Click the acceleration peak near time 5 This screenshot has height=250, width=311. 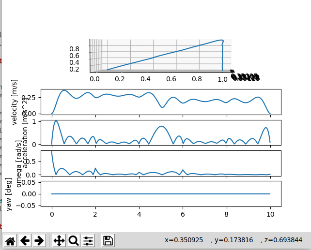tap(161, 126)
